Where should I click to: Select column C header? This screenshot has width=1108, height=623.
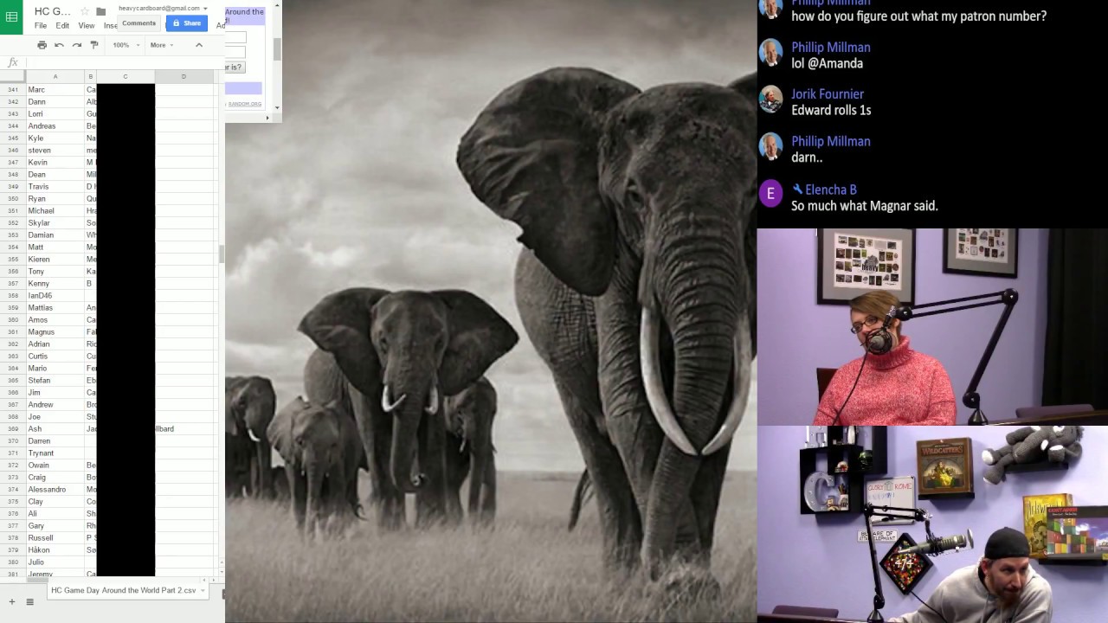pos(126,77)
